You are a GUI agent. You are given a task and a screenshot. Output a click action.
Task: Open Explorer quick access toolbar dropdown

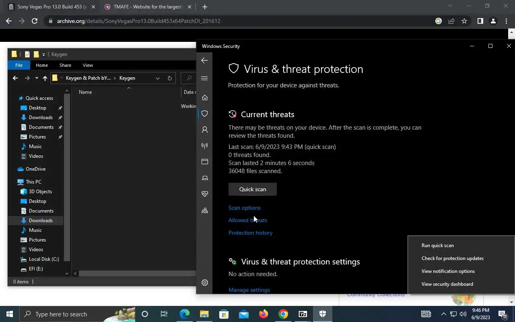43,54
